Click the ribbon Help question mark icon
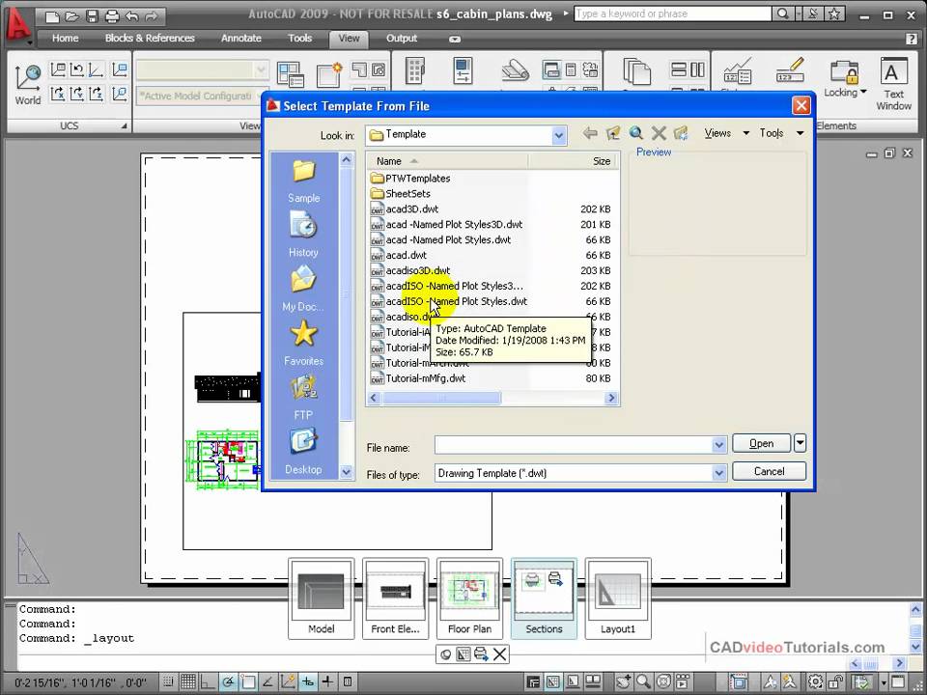The height and width of the screenshot is (695, 927). (911, 39)
